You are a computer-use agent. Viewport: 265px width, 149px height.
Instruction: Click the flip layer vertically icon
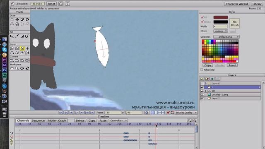click(67, 4)
